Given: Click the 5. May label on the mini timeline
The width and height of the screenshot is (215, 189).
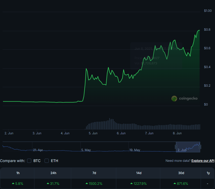Looking at the screenshot, I should pyautogui.click(x=86, y=150).
